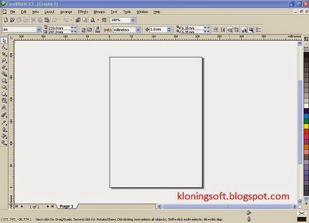Click Set Default or Current Page Size button
The width and height of the screenshot is (309, 223).
click(97, 30)
